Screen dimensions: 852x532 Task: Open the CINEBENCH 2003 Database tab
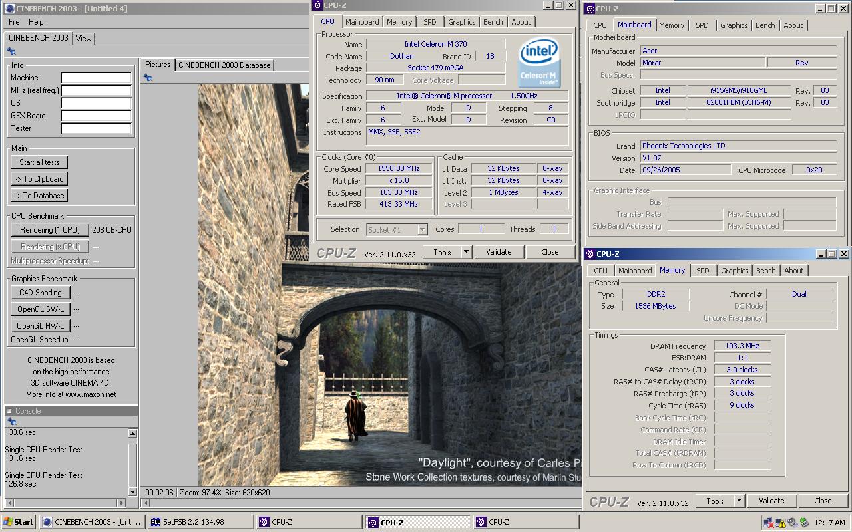224,65
